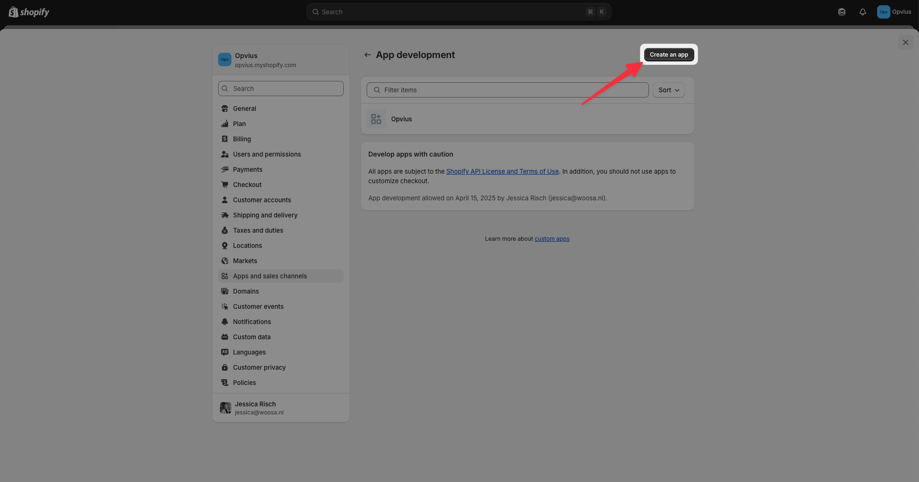Image resolution: width=919 pixels, height=482 pixels.
Task: Open Shipping and delivery
Action: pyautogui.click(x=281, y=215)
